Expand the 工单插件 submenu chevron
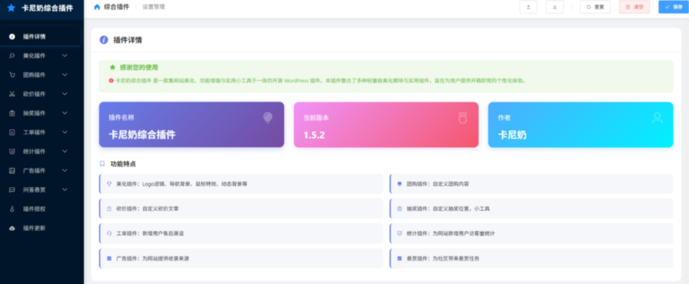Viewport: 689px width, 284px height. pos(64,132)
